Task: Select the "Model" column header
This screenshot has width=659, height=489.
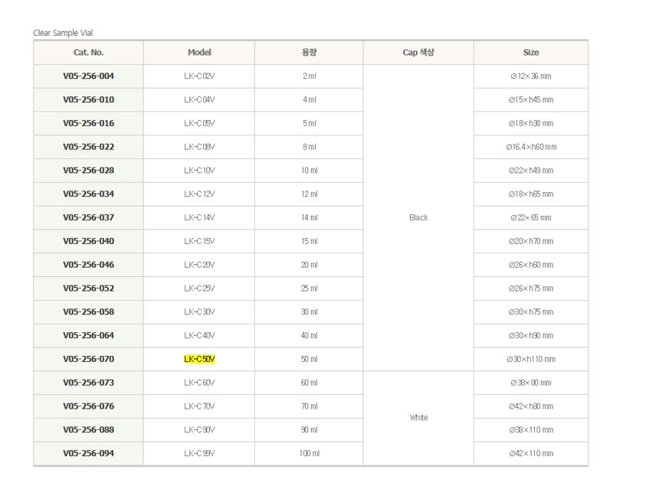Action: (199, 53)
